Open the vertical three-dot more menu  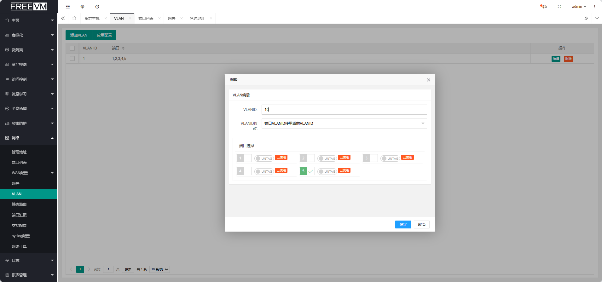tap(595, 7)
